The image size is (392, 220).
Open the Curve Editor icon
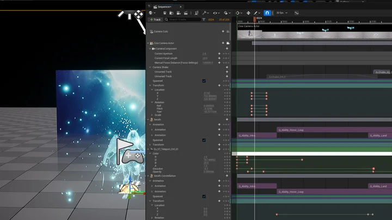297,13
